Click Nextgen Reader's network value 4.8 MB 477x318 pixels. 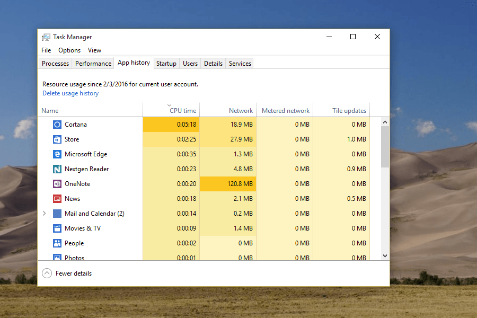pos(243,169)
